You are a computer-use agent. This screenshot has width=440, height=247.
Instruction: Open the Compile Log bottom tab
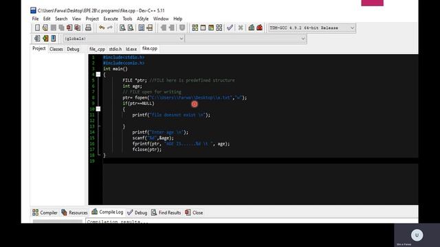point(107,212)
